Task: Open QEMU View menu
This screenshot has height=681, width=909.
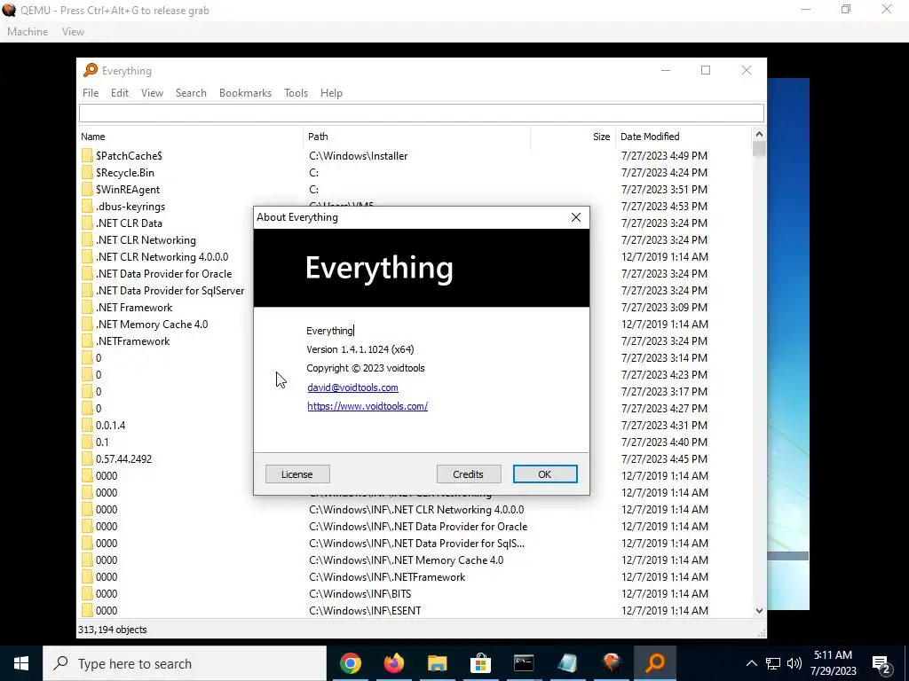Action: [x=73, y=32]
